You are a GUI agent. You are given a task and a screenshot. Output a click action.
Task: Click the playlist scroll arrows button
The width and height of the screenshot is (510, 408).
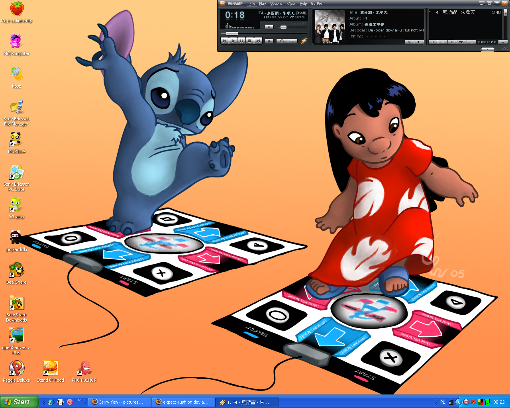(x=503, y=42)
